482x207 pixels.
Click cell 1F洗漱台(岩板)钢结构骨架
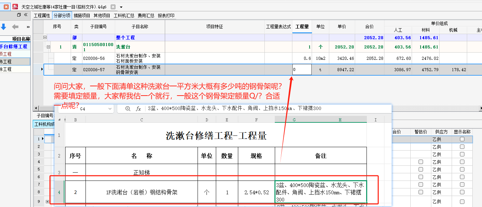click(142, 193)
